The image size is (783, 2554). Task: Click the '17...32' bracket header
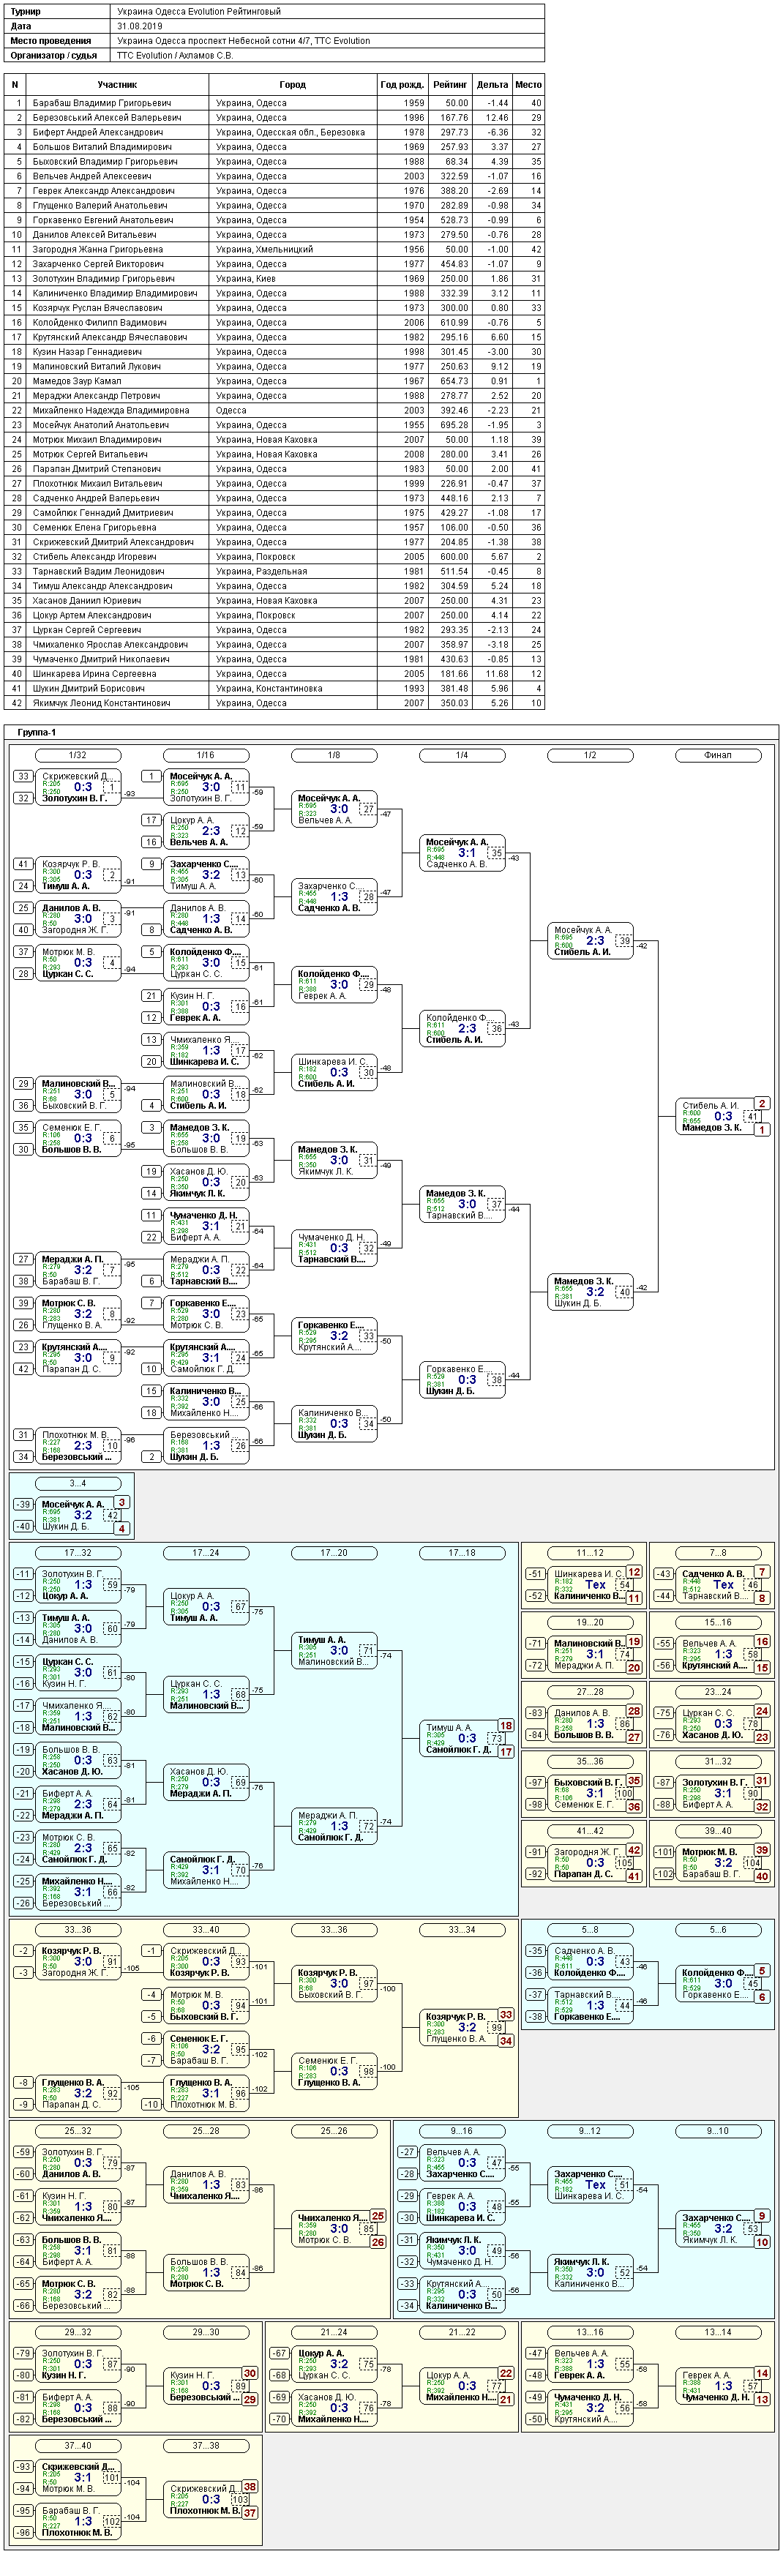[78, 1553]
